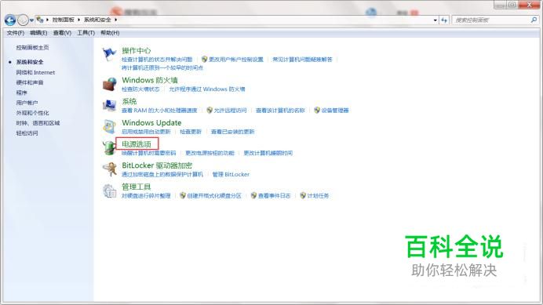Click 查看已安装的更新

[x=233, y=132]
